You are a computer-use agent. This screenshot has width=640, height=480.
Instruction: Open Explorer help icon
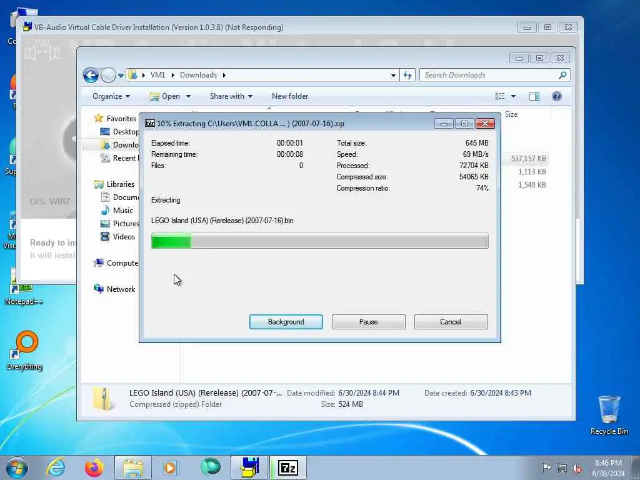click(x=556, y=96)
